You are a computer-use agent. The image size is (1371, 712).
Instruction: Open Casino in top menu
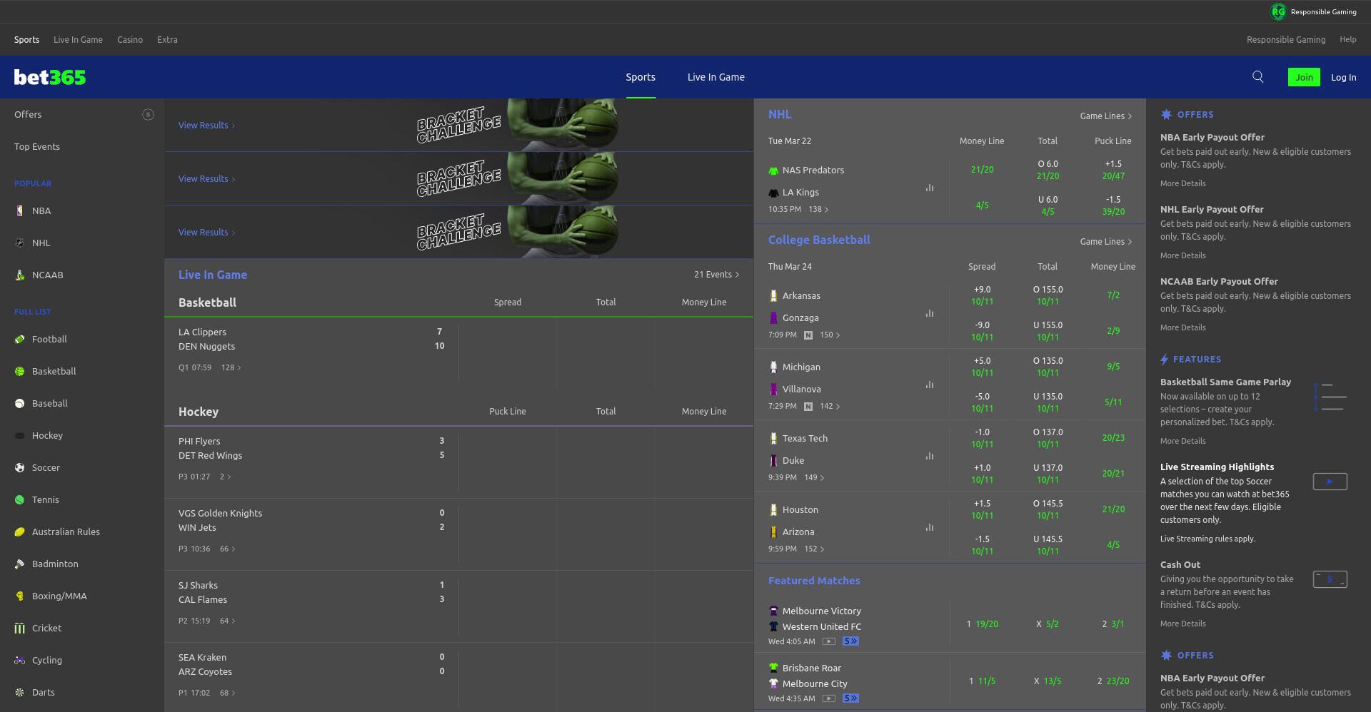pyautogui.click(x=130, y=40)
